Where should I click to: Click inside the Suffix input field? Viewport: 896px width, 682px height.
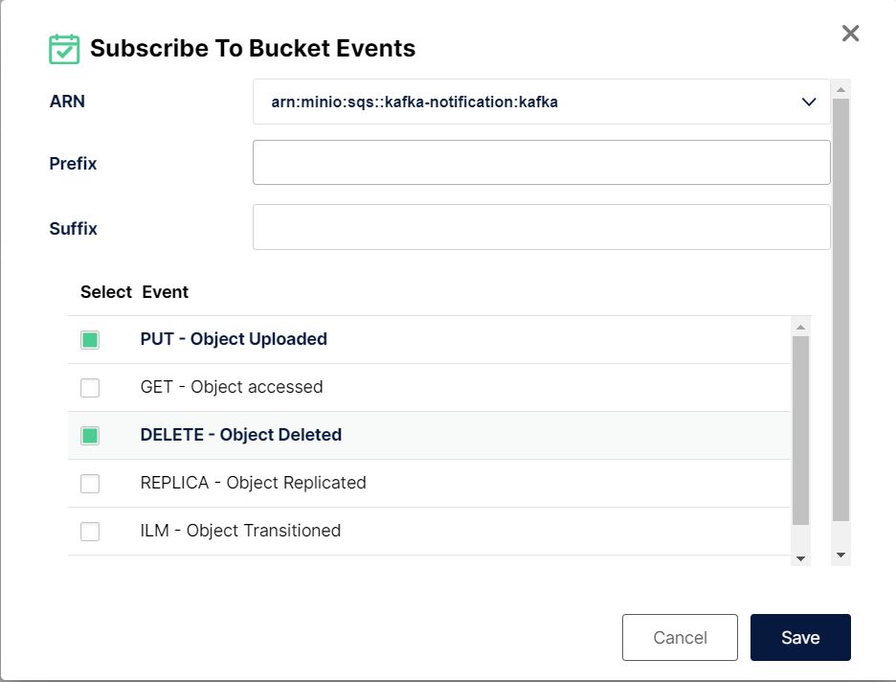(x=541, y=226)
